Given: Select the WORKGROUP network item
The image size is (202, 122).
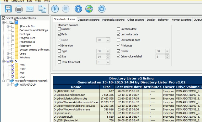Looking at the screenshot, I should pyautogui.click(x=28, y=85).
